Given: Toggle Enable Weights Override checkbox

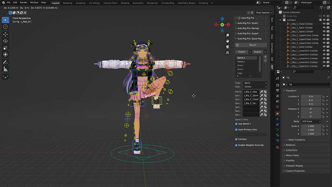Looking at the screenshot, I should point(236,145).
